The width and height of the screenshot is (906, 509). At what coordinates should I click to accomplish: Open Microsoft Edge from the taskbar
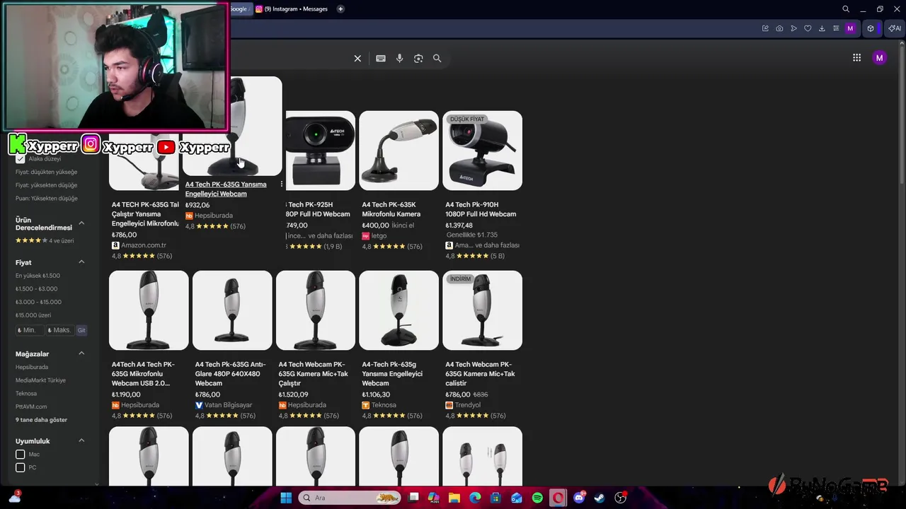click(475, 498)
